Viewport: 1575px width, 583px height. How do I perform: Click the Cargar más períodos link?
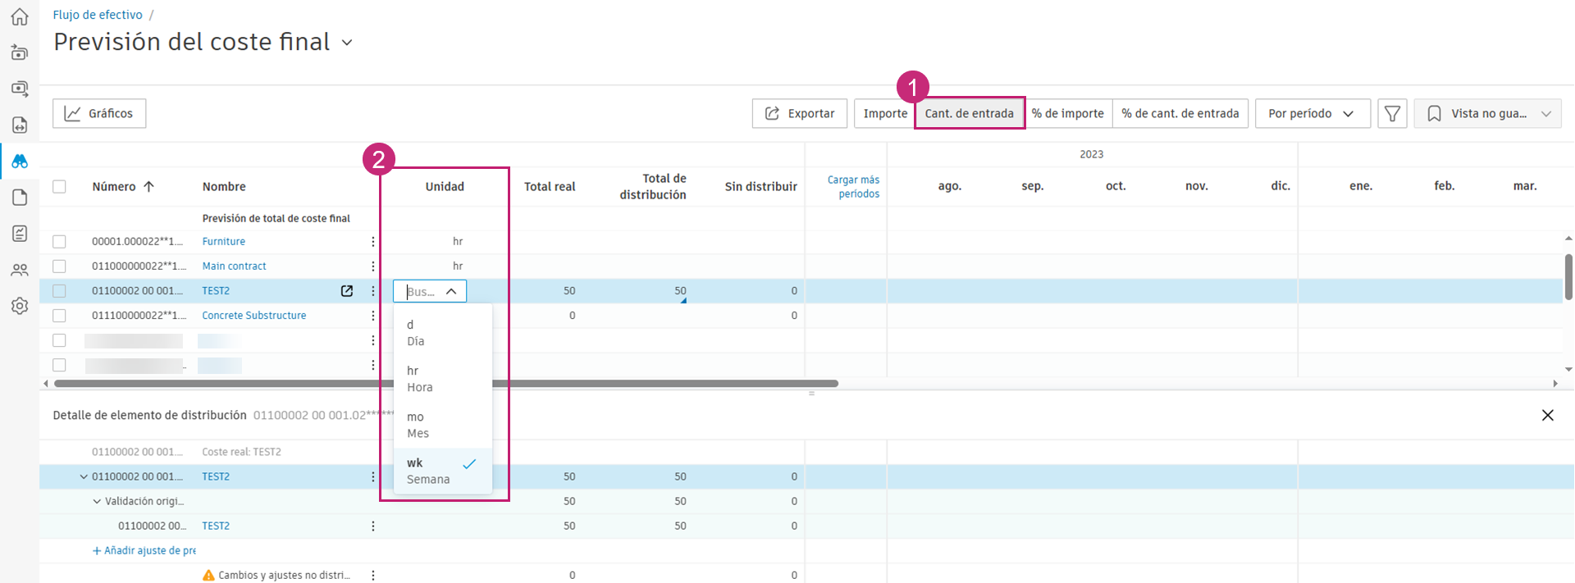pyautogui.click(x=852, y=187)
